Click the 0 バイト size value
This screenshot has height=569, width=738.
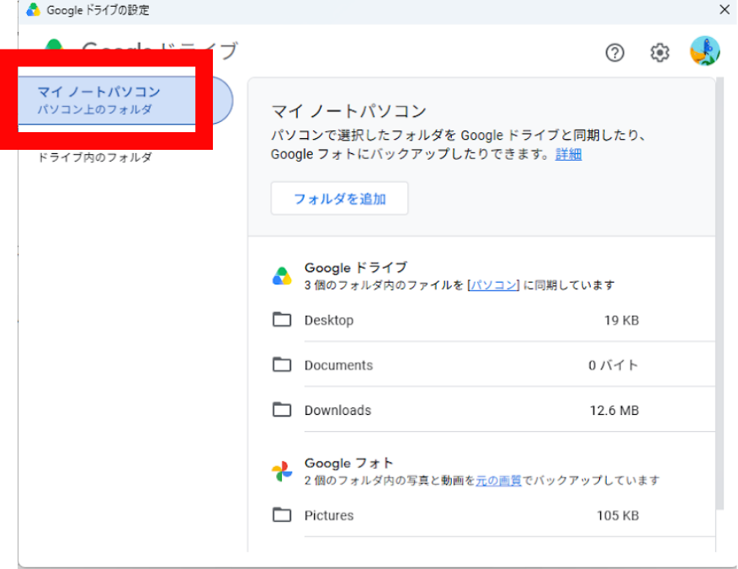[x=613, y=365]
